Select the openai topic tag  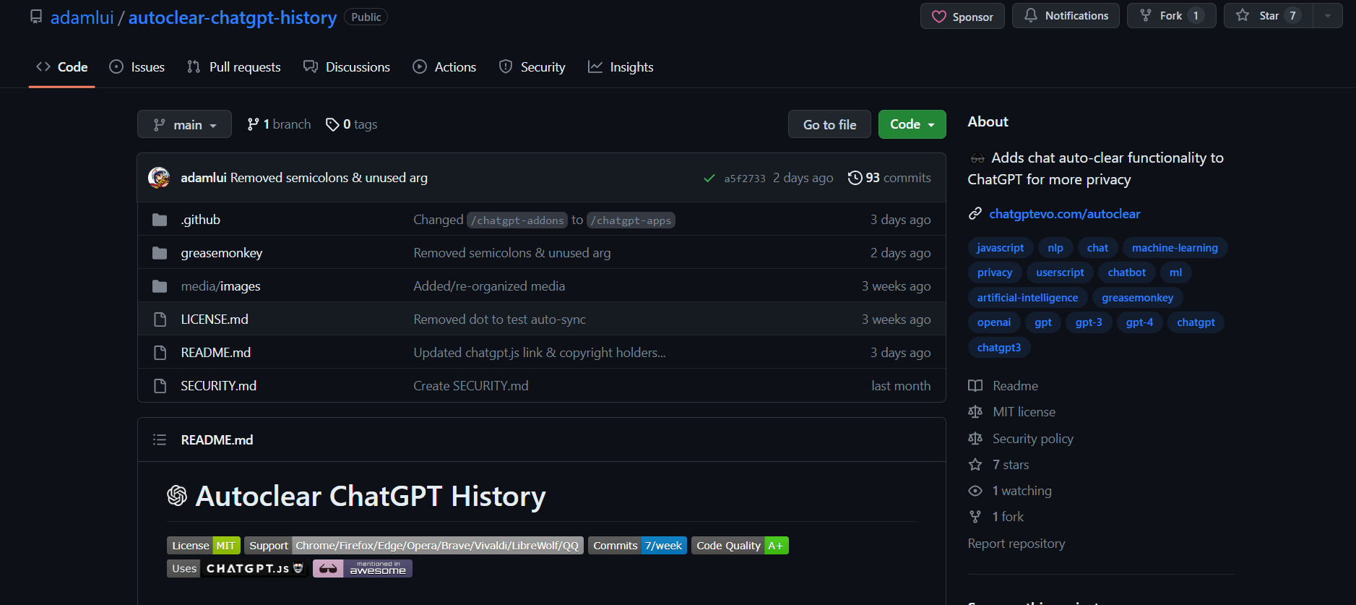pos(994,322)
